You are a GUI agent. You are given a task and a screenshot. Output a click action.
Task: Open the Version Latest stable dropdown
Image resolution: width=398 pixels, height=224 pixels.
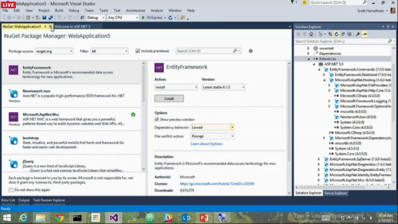click(223, 87)
